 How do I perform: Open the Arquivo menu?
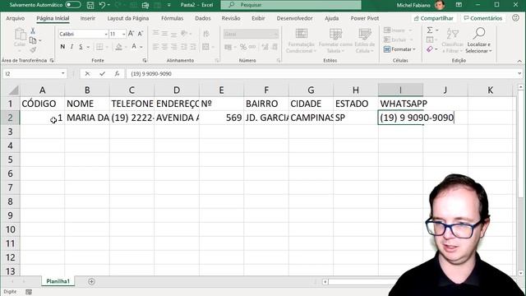click(x=16, y=18)
